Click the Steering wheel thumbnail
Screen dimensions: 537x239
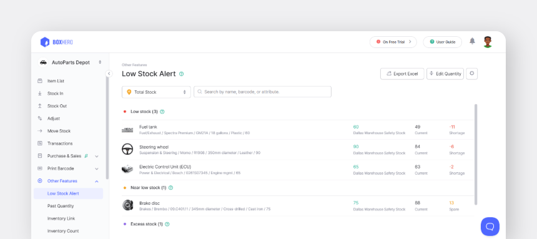tap(127, 149)
